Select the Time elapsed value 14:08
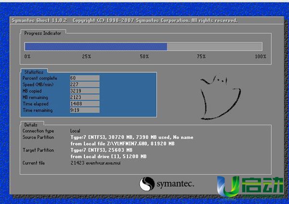The image size is (289, 204). tap(85, 104)
